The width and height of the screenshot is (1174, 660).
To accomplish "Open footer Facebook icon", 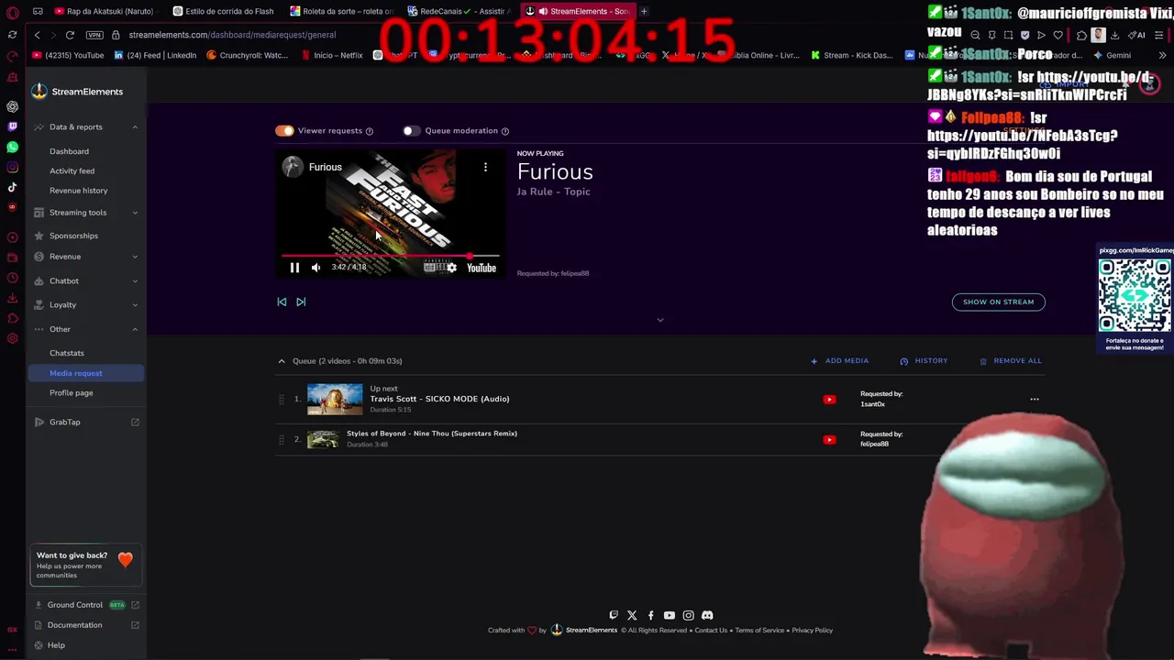I will click(x=650, y=616).
